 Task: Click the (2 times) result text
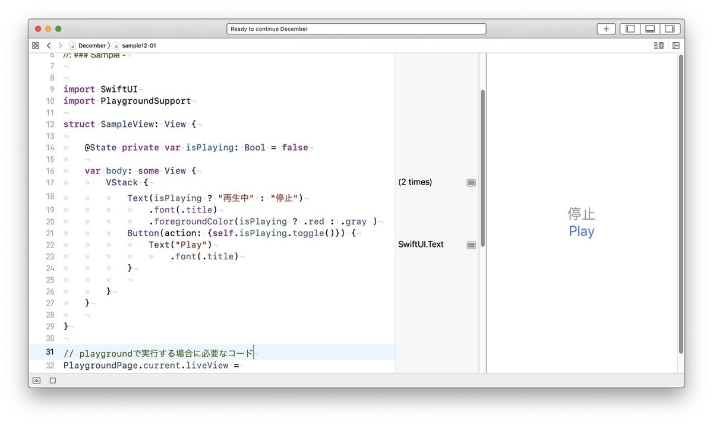415,182
